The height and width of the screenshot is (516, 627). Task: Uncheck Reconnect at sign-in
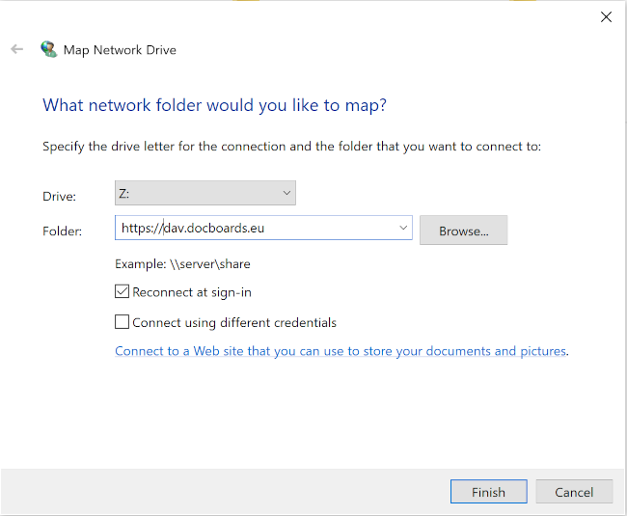(x=122, y=292)
